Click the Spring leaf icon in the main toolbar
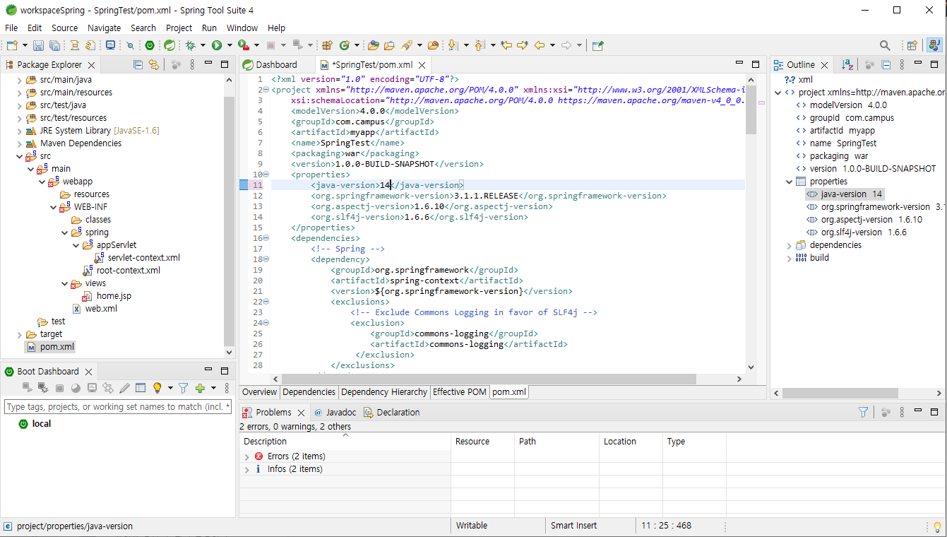 [169, 45]
